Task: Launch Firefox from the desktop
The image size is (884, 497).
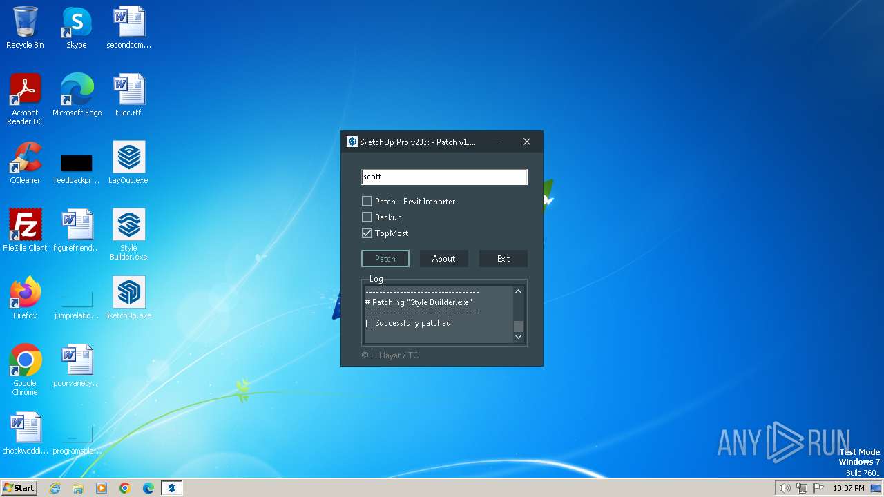Action: (25, 298)
